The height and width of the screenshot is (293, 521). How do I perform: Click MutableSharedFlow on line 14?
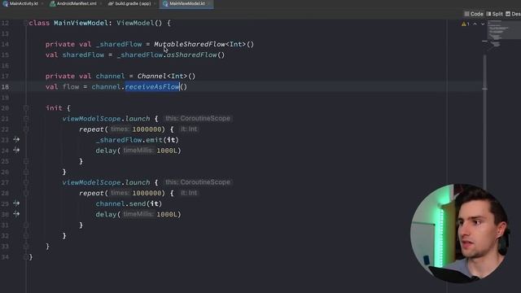click(x=190, y=44)
